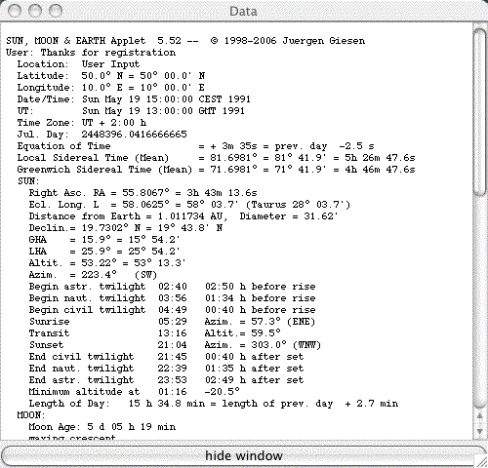The image size is (488, 468).
Task: Click the Distance from Earth line
Action: [x=183, y=216]
